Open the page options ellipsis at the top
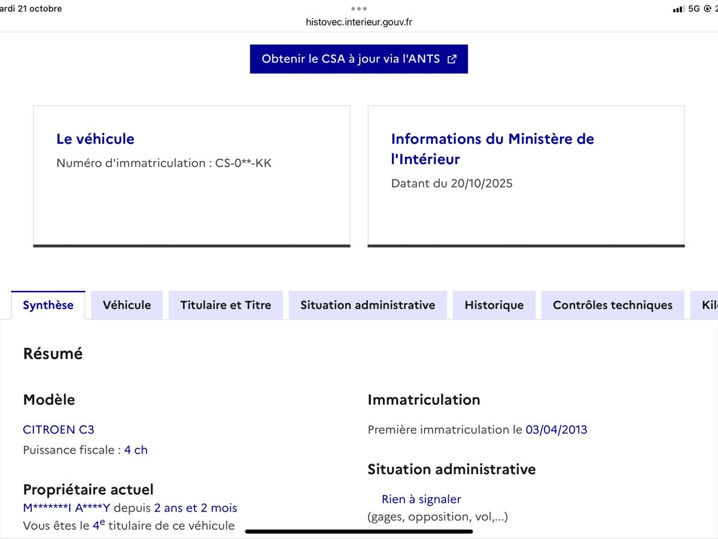This screenshot has height=539, width=718. pyautogui.click(x=358, y=8)
